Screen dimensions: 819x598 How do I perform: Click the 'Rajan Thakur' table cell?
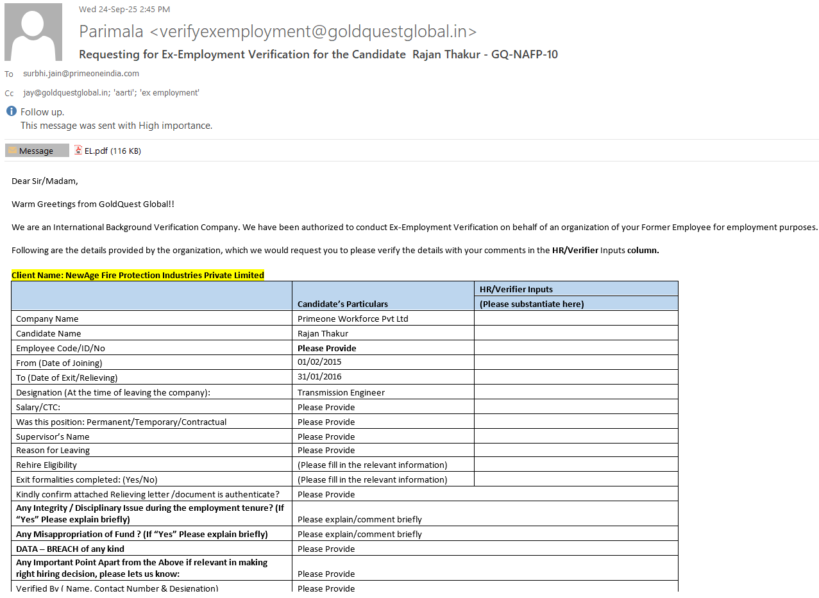tap(323, 333)
